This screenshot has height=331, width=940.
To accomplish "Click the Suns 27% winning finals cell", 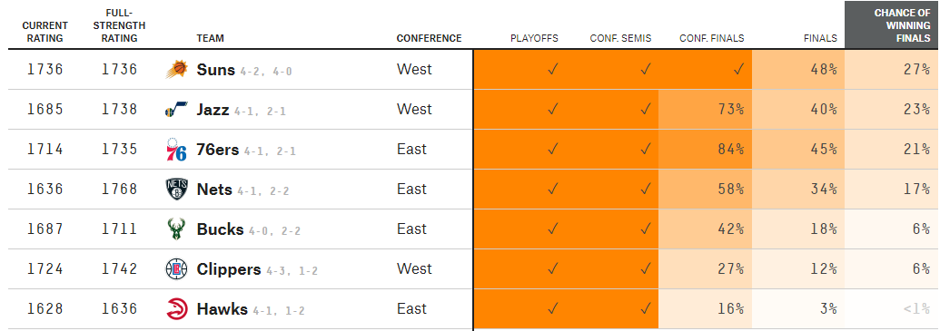I will click(x=892, y=70).
